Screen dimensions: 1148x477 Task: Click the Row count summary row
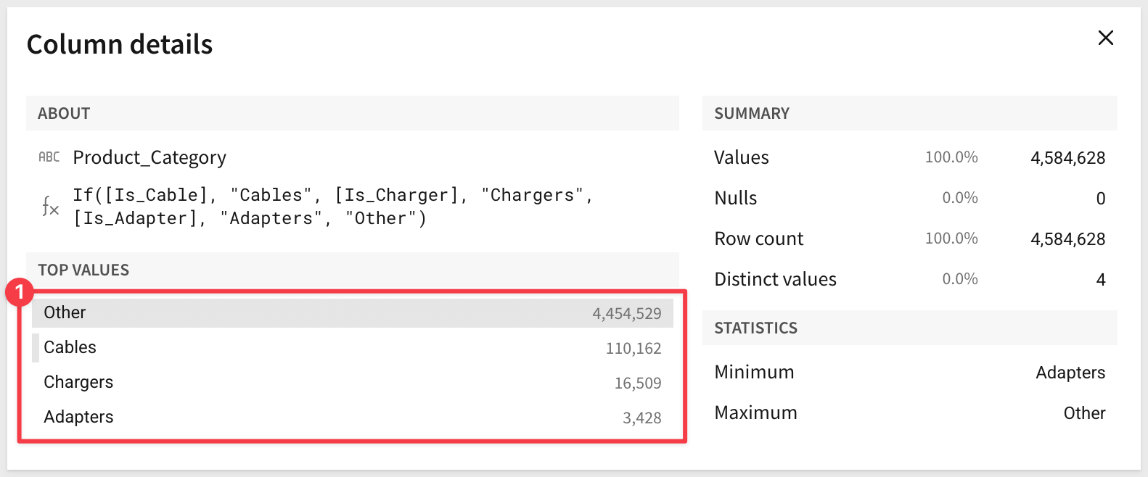pos(909,239)
